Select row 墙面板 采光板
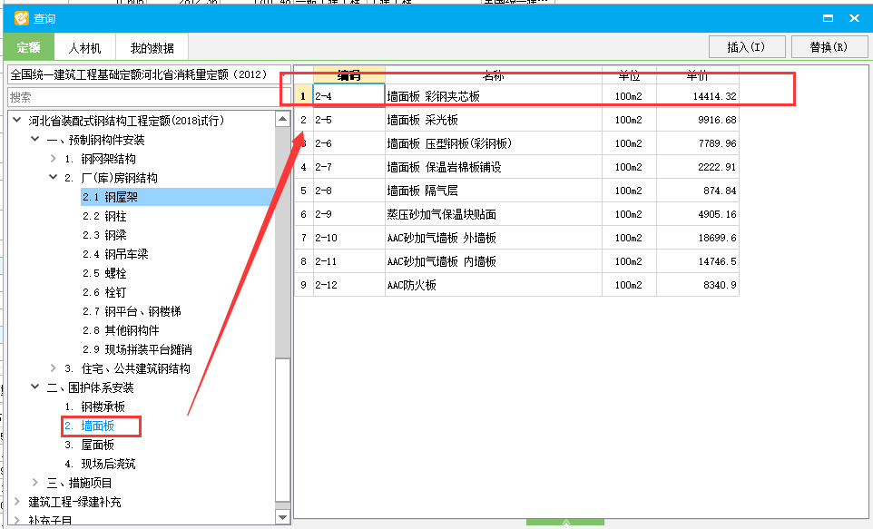This screenshot has width=873, height=529. pos(516,120)
